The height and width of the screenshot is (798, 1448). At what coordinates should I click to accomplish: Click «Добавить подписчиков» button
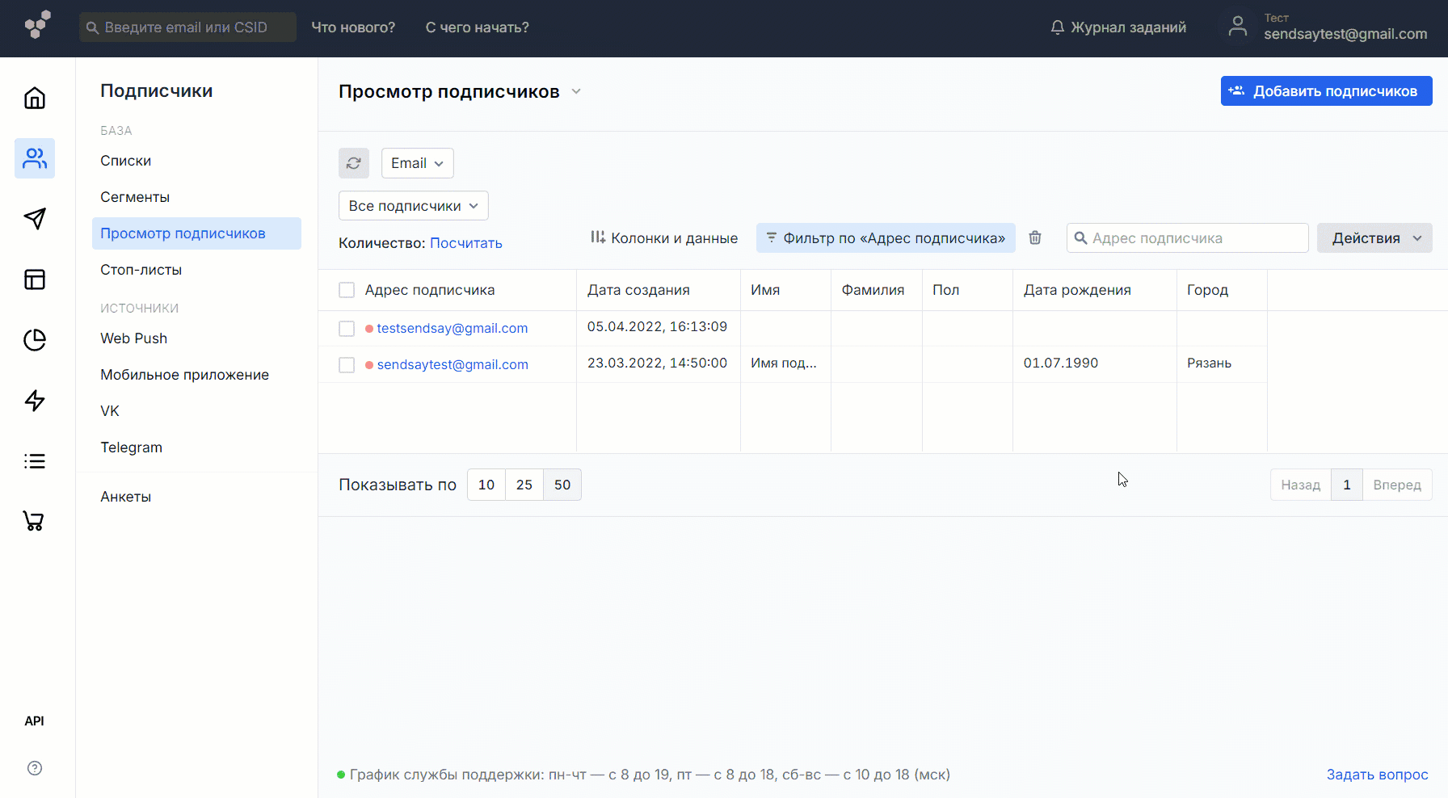(x=1326, y=91)
